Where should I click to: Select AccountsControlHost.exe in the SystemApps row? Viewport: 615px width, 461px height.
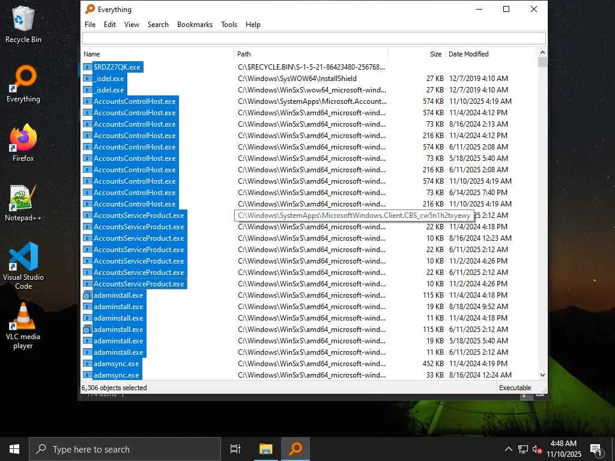(x=135, y=101)
